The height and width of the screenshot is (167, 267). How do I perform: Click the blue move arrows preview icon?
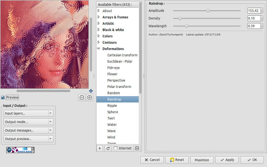pyautogui.click(x=91, y=91)
